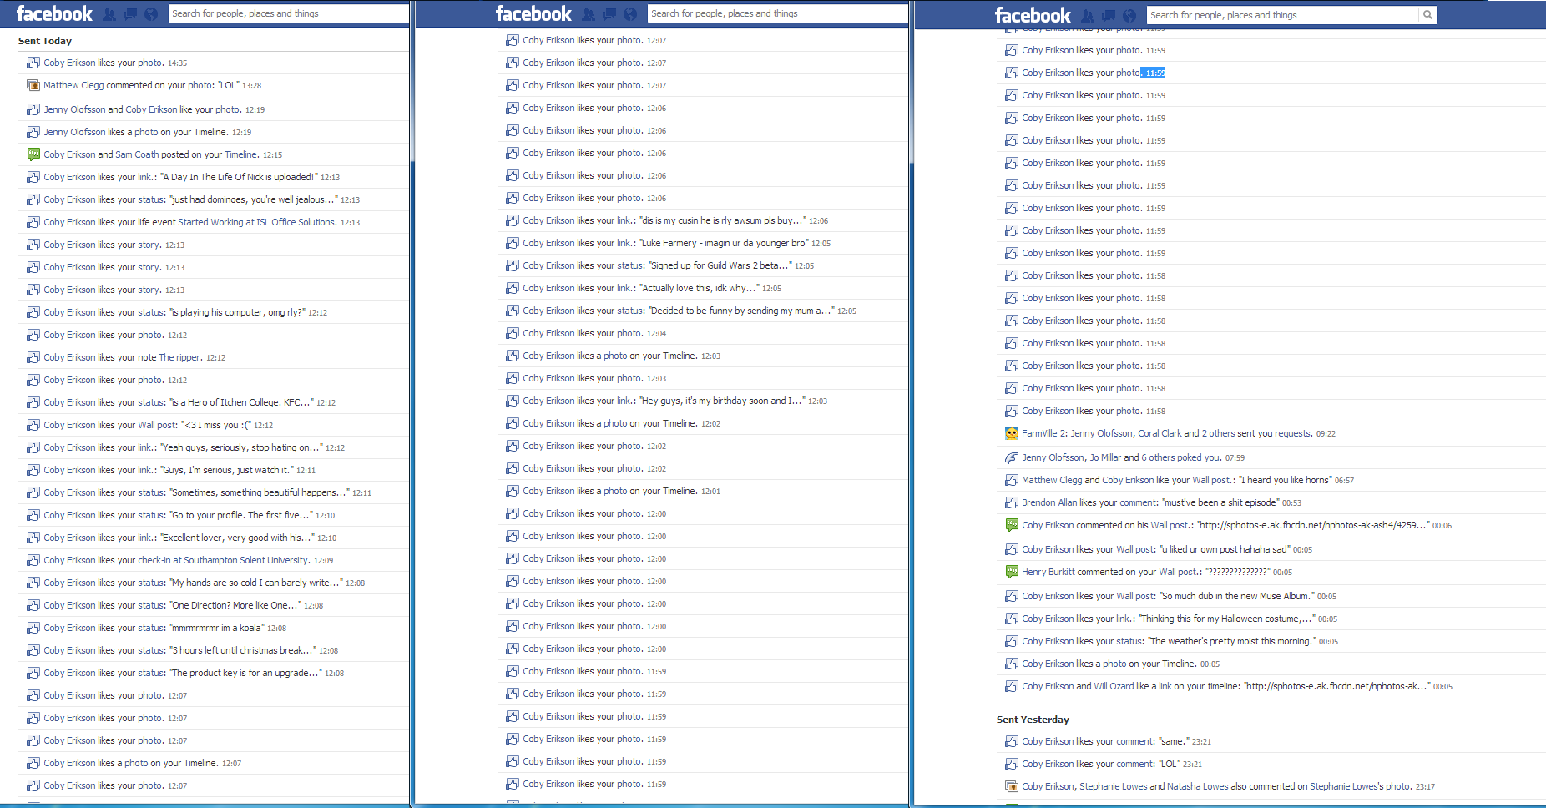Select 'mmrmrmrmr im a koala' status notification
Viewport: 1546px width, 808px height.
tap(214, 628)
